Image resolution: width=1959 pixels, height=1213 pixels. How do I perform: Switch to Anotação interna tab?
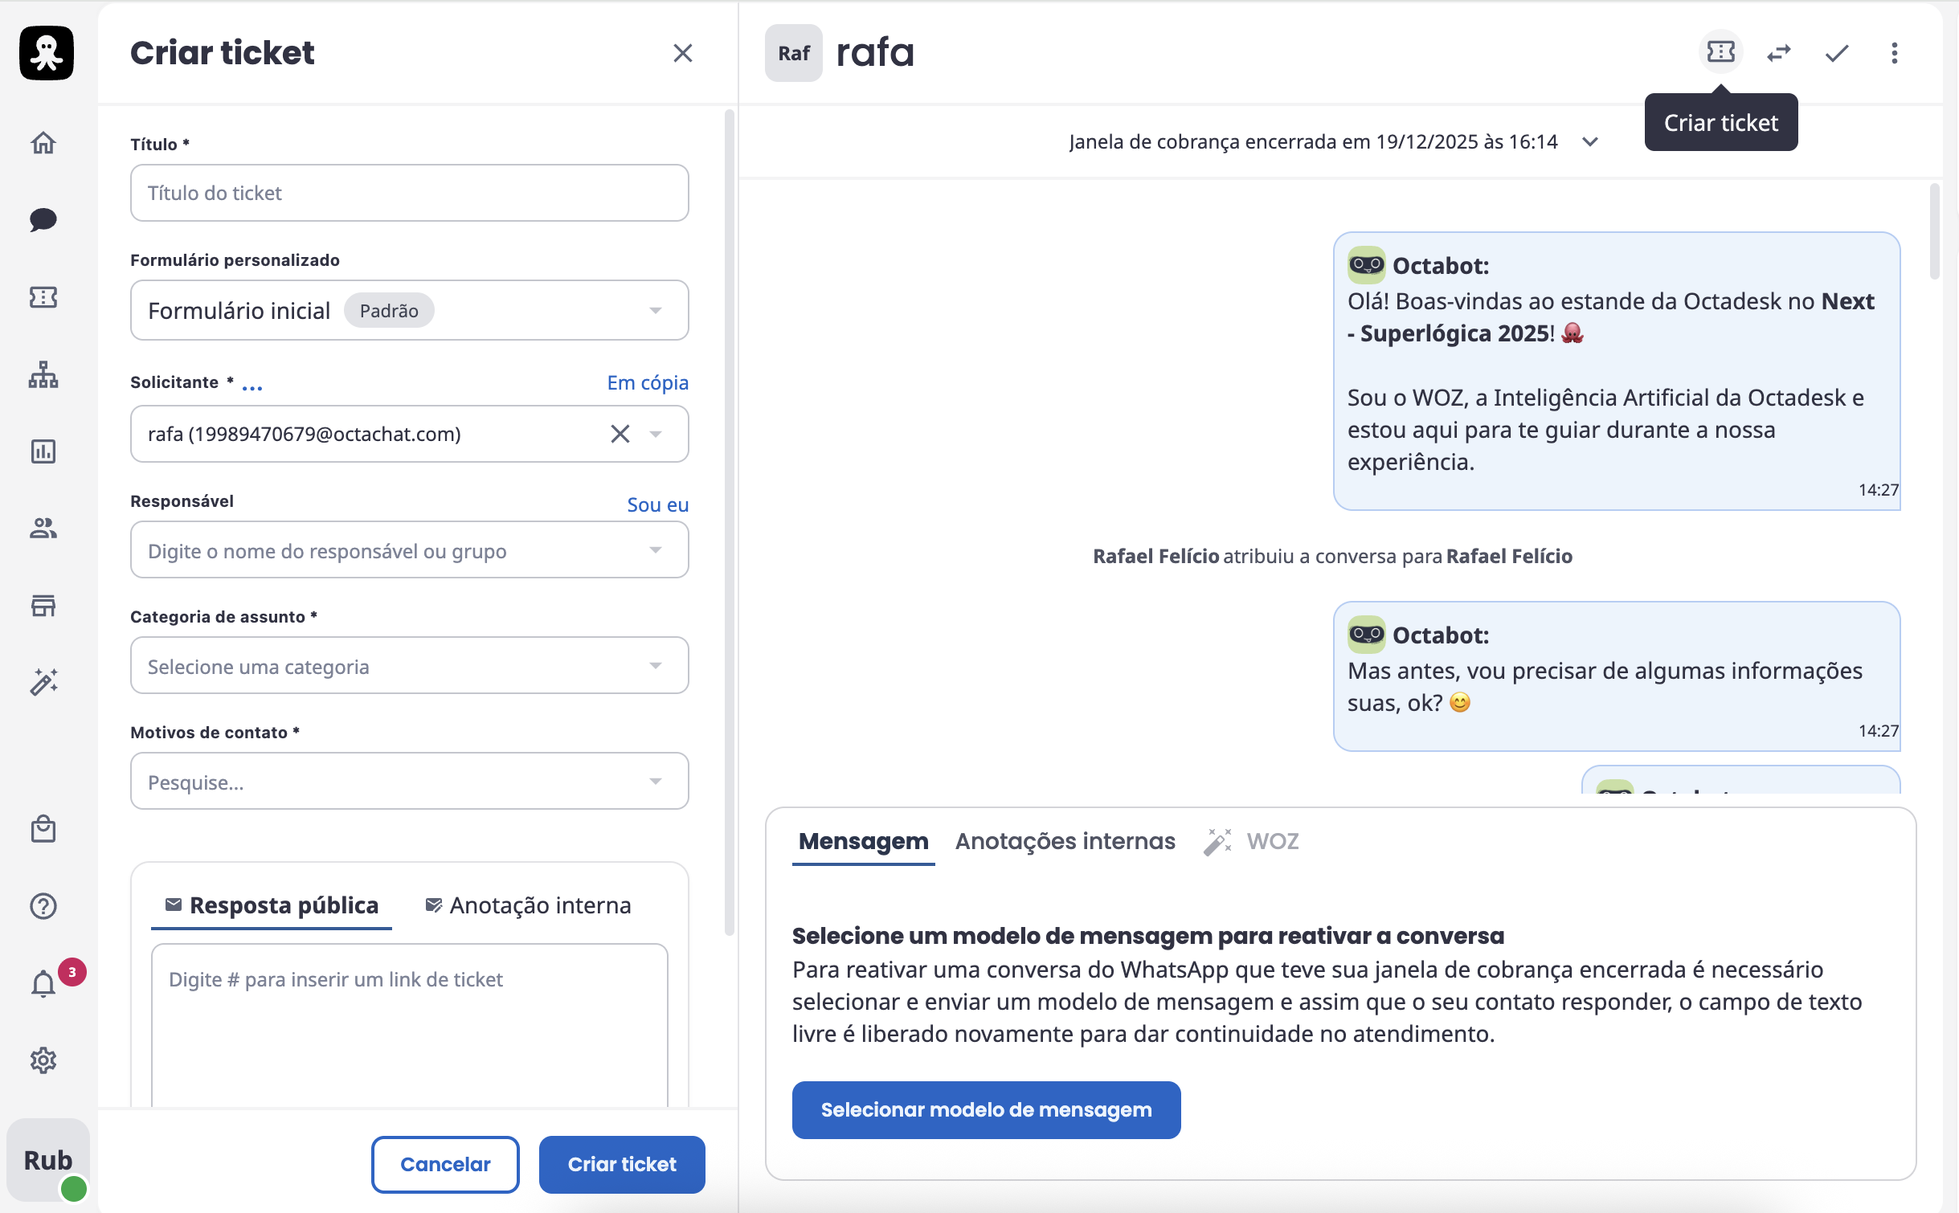coord(528,905)
